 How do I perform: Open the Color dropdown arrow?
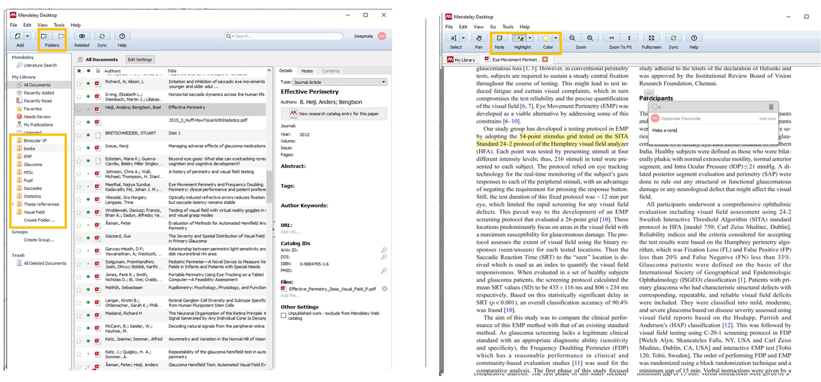click(x=556, y=38)
